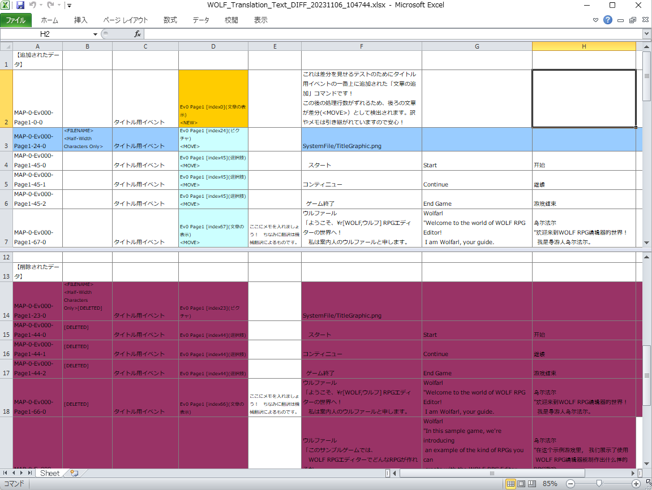Open the データ ribbon tab
The width and height of the screenshot is (652, 490).
pyautogui.click(x=201, y=20)
